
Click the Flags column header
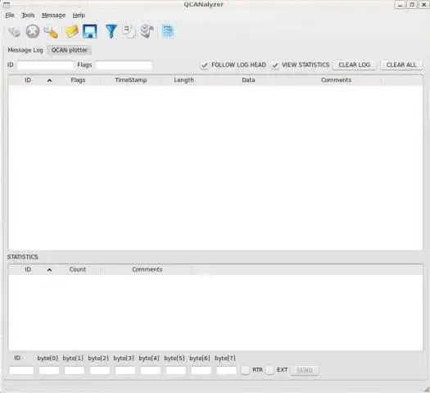tap(78, 80)
